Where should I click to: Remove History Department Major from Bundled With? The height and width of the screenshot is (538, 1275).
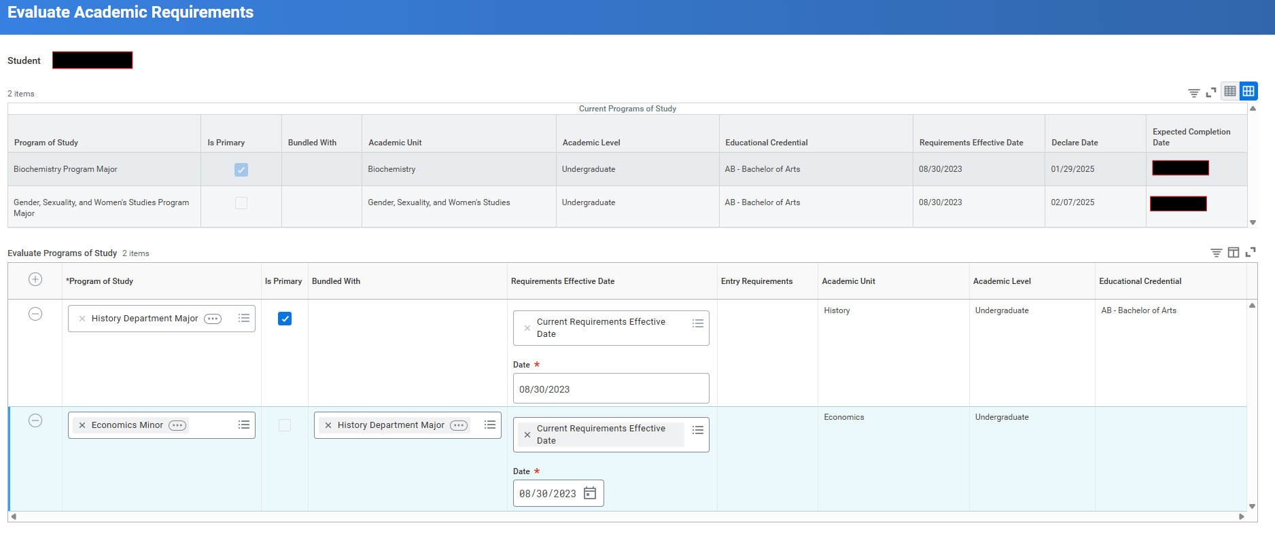pos(328,425)
